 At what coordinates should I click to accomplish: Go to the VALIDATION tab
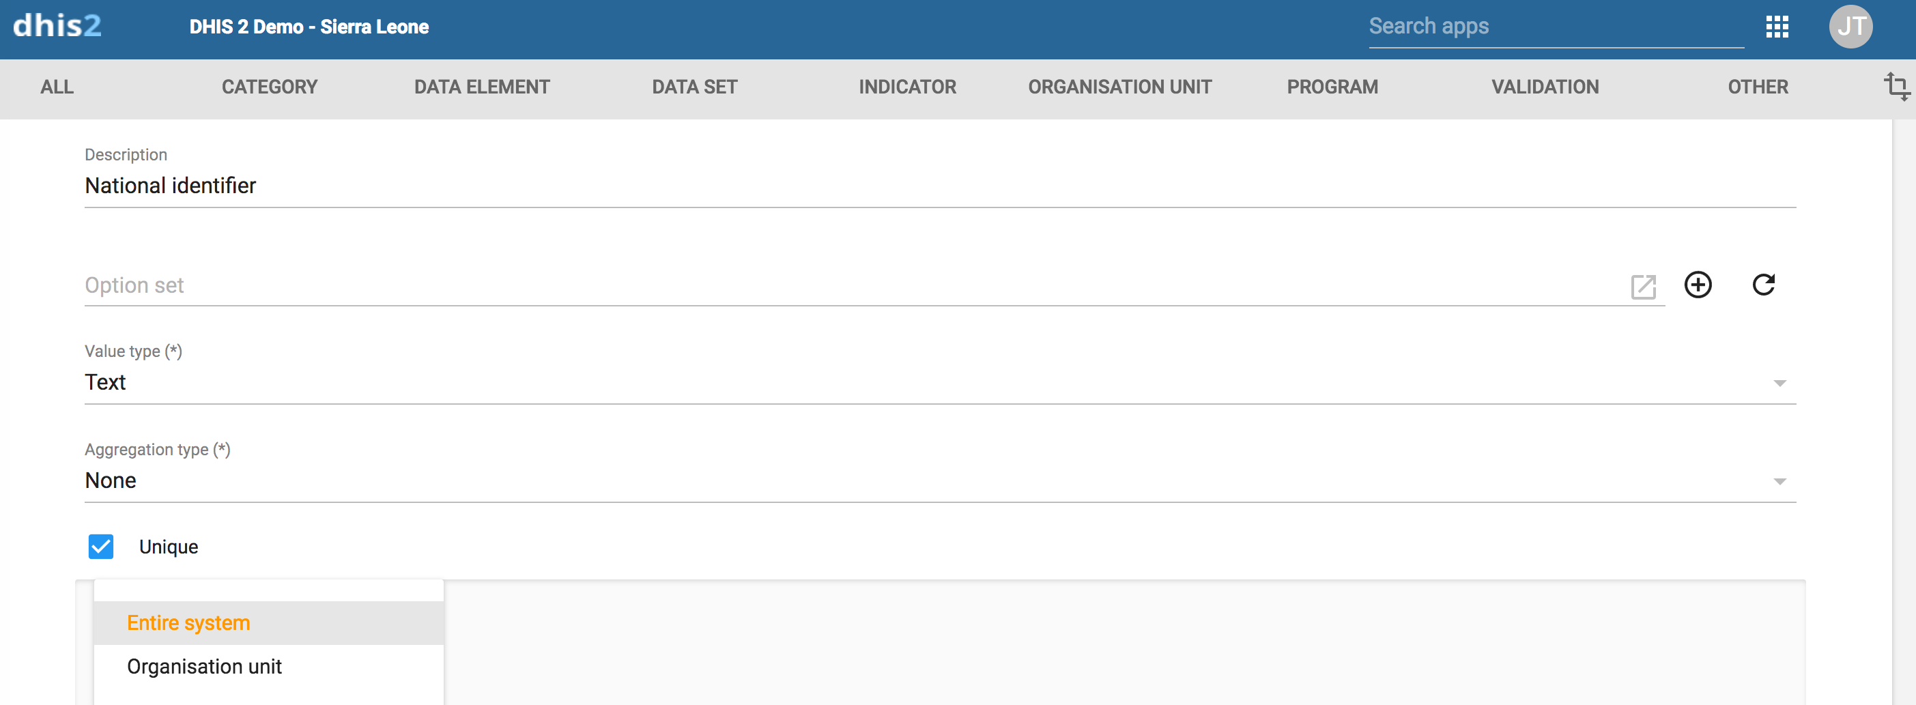click(1545, 87)
